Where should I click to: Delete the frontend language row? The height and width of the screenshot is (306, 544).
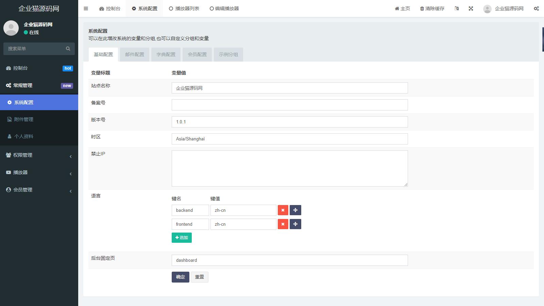pyautogui.click(x=283, y=224)
